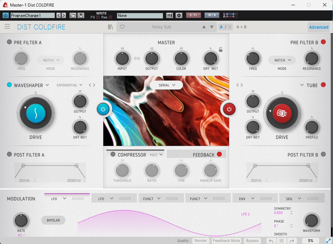Image resolution: width=333 pixels, height=244 pixels.
Task: Open the ENV modulator type dropdown
Action: point(247,199)
